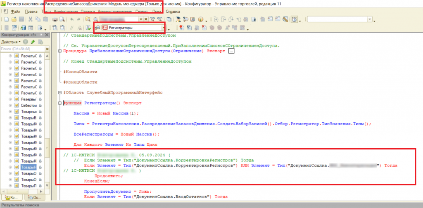Clear the toolbar search text with X

[x=146, y=19]
